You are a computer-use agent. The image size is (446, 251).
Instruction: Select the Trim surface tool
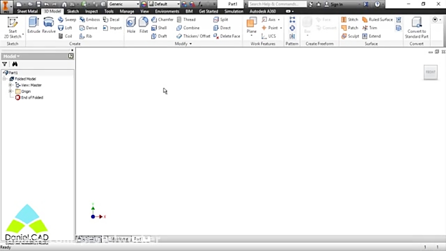[x=370, y=28]
